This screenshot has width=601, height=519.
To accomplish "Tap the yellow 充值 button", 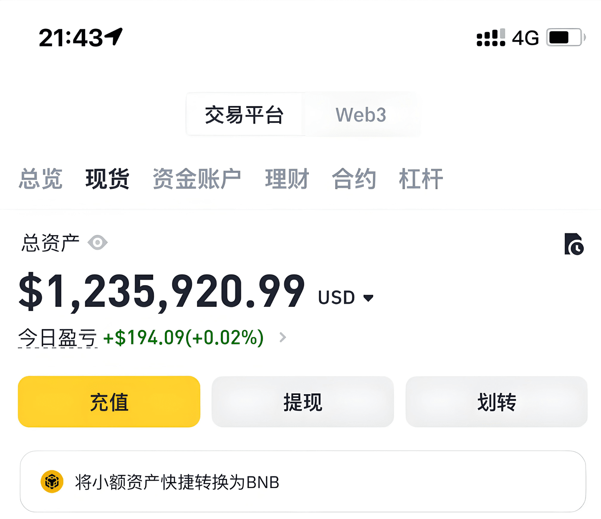I will coord(109,402).
